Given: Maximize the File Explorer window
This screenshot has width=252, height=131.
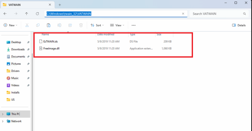Looking at the screenshot, I should (236, 3).
